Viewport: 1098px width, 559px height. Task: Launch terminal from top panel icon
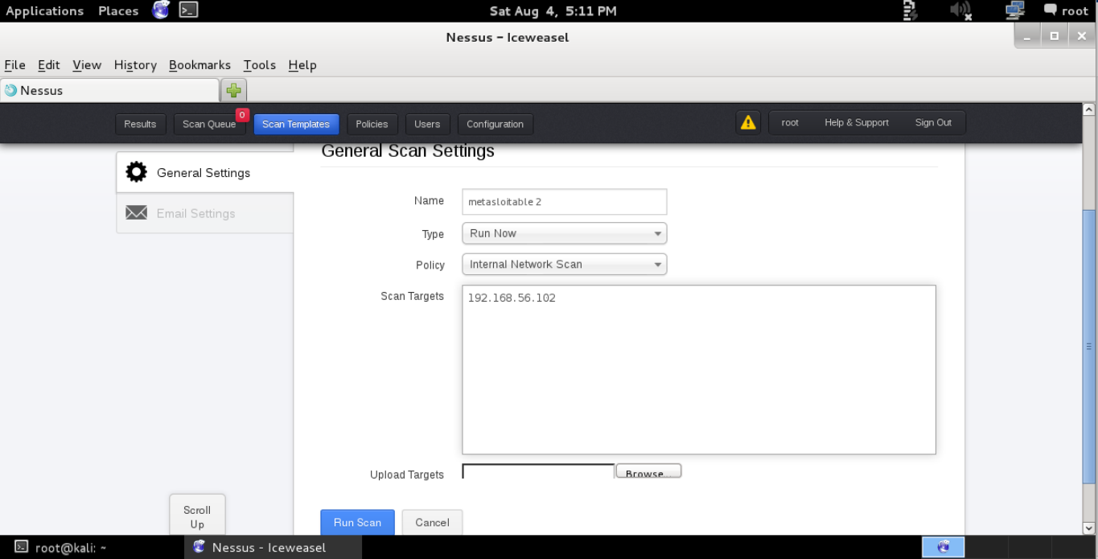pos(188,10)
